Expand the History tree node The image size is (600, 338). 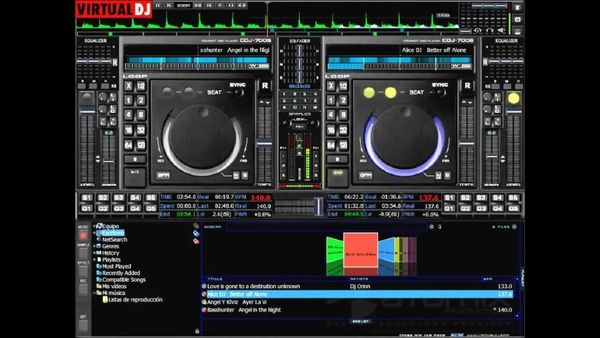(94, 253)
